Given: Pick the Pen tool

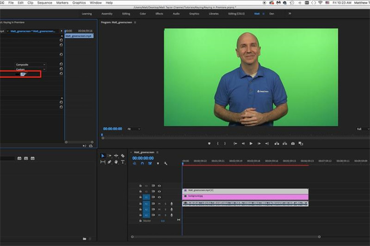Looking at the screenshot, I should click(x=109, y=162).
